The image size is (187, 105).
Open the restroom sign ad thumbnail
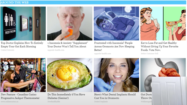23,24
